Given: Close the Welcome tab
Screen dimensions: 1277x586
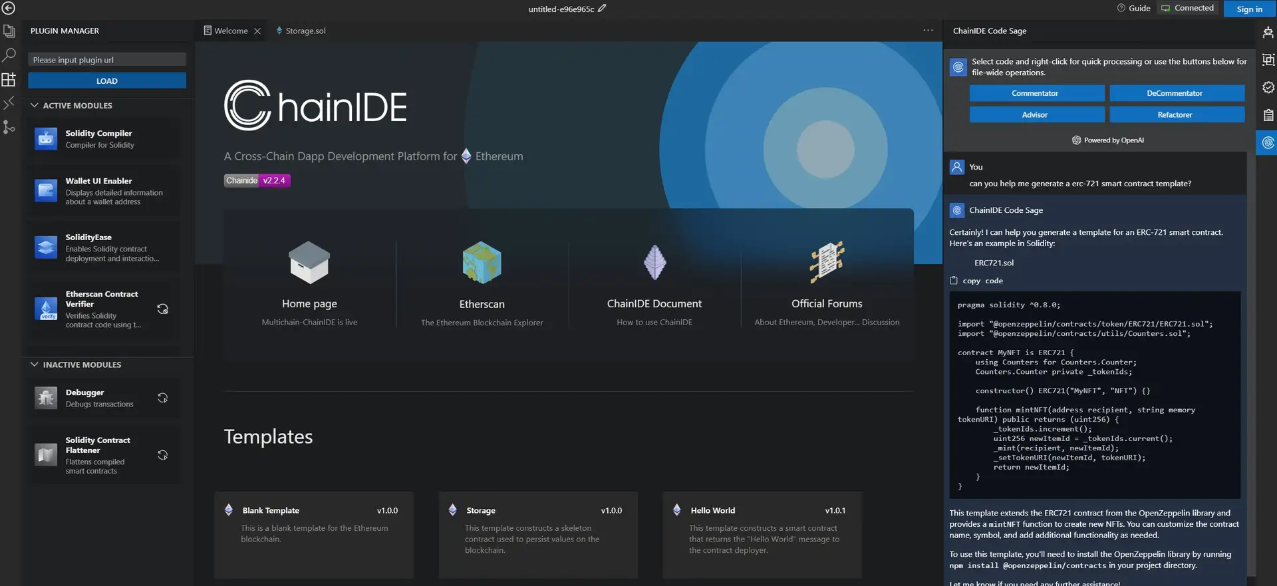Looking at the screenshot, I should tap(257, 31).
